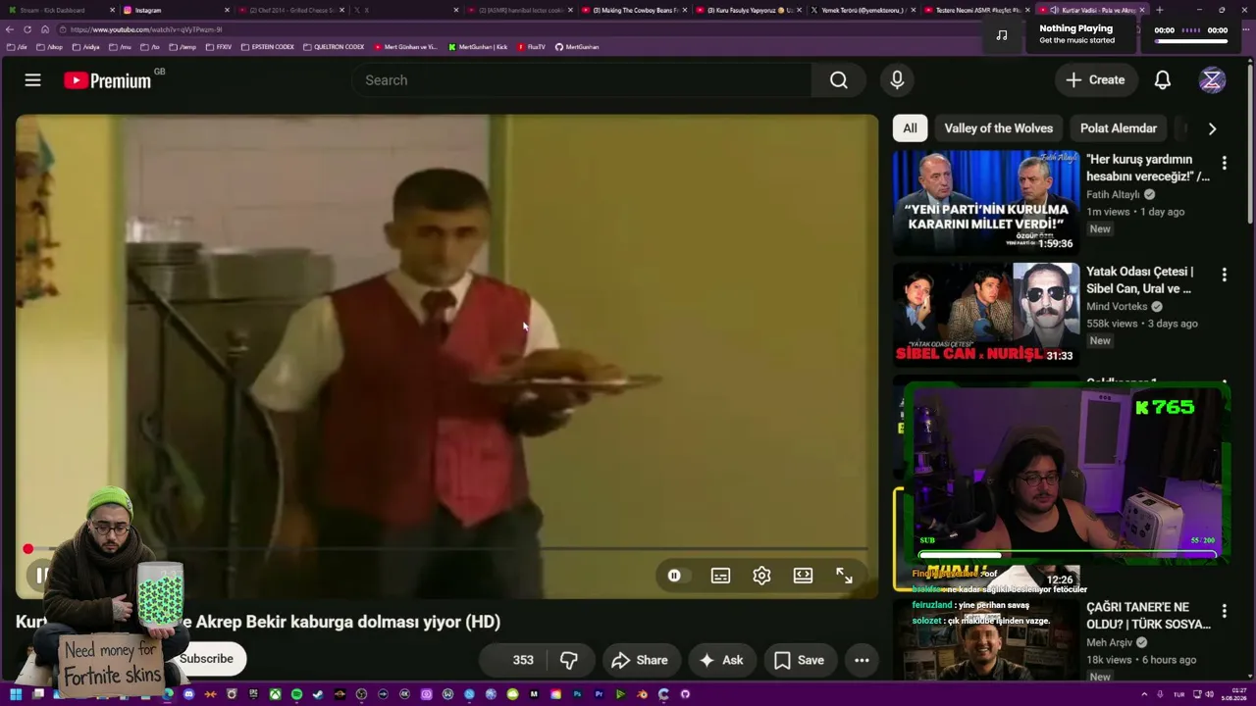The width and height of the screenshot is (1256, 706).
Task: Click the media control music note icon
Action: point(1002,35)
